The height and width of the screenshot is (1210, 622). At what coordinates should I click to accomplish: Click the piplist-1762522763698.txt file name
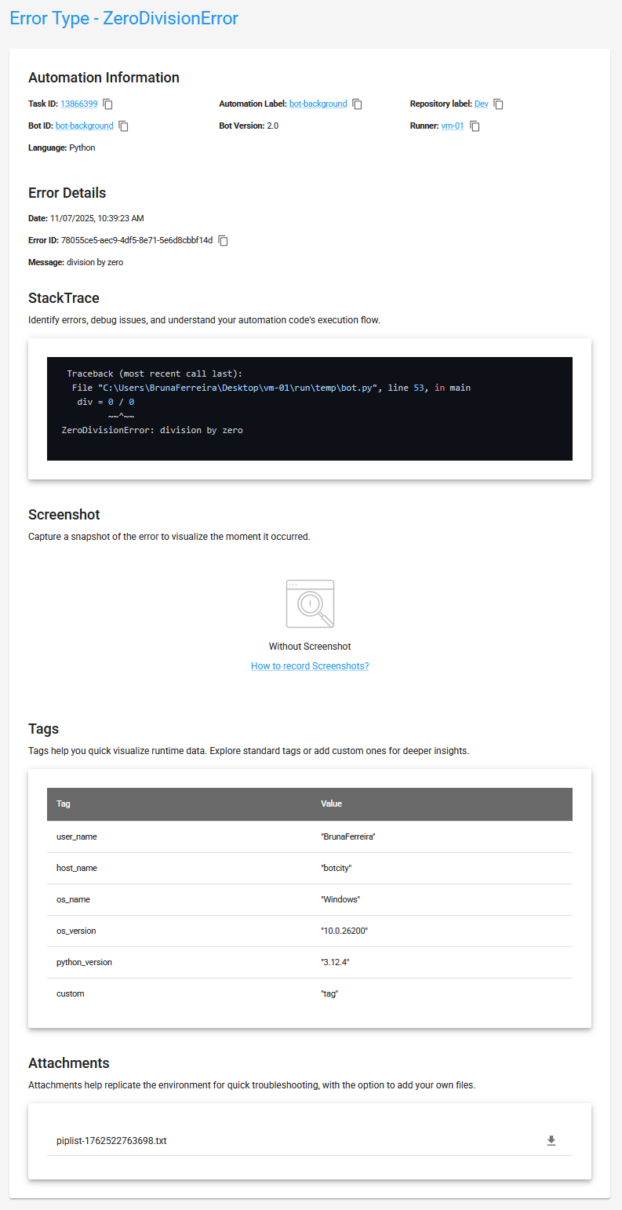pos(111,1141)
